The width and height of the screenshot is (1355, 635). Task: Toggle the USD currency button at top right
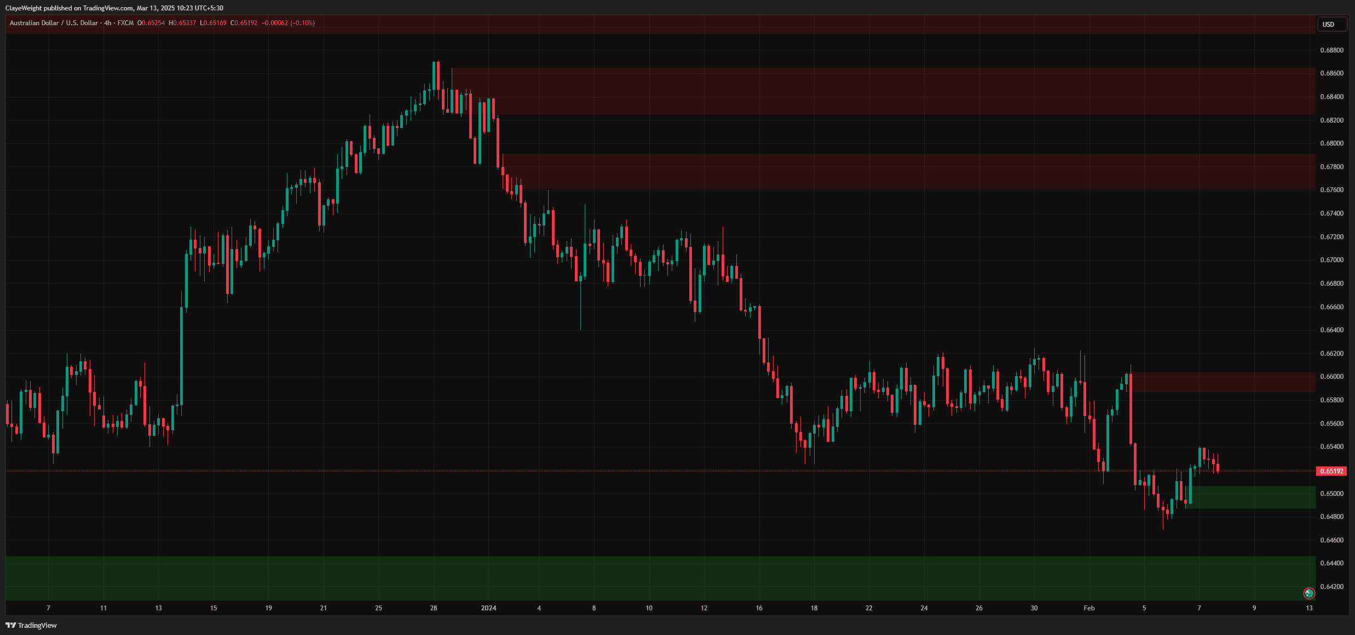pos(1333,24)
